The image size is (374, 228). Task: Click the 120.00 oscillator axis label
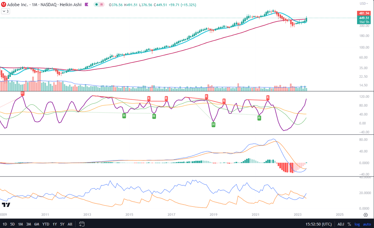(364, 96)
